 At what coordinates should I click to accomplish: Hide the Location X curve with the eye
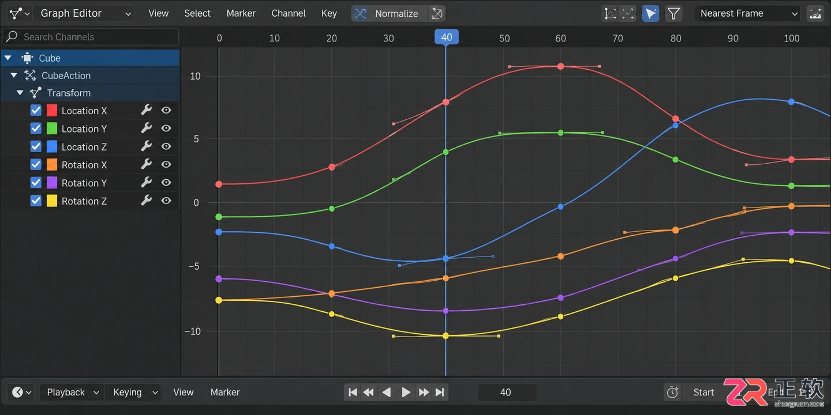pos(166,110)
